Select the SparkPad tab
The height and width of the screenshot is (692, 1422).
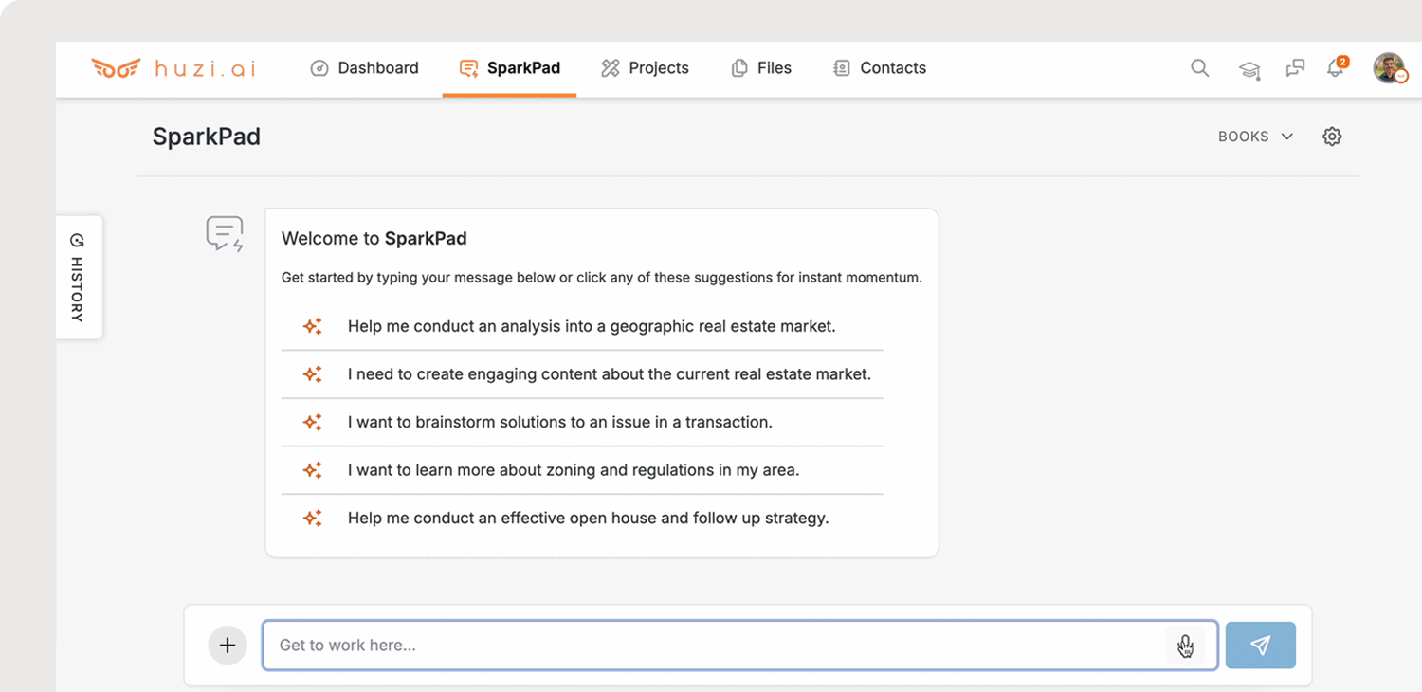click(x=509, y=68)
